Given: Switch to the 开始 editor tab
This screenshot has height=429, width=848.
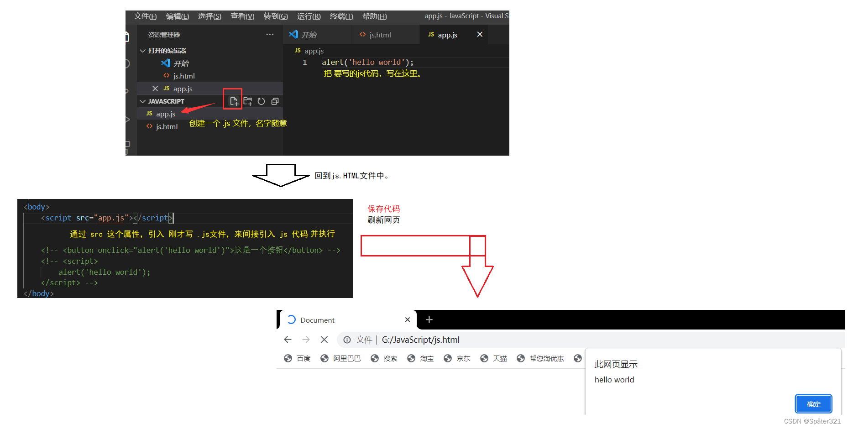Looking at the screenshot, I should 317,35.
